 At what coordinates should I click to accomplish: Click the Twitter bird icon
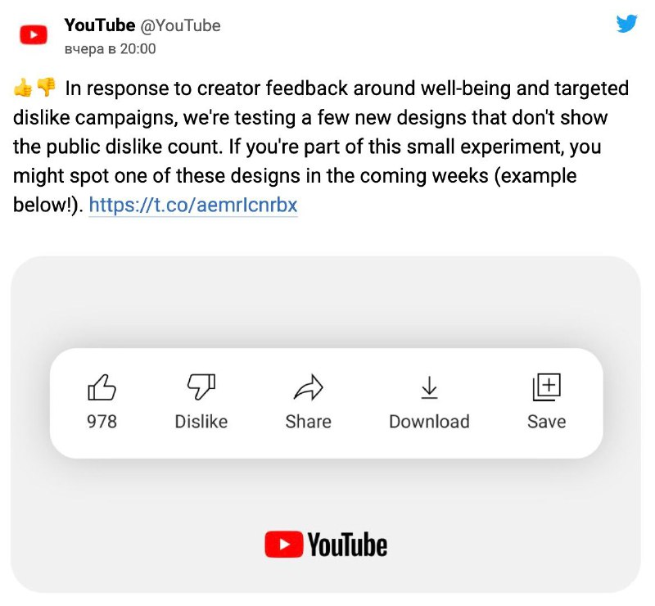tap(627, 23)
